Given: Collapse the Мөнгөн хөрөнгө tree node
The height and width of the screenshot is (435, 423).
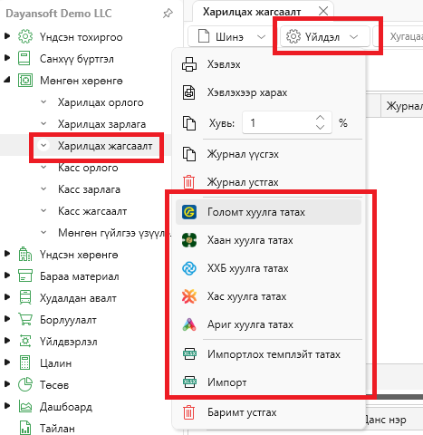Looking at the screenshot, I should pos(7,80).
